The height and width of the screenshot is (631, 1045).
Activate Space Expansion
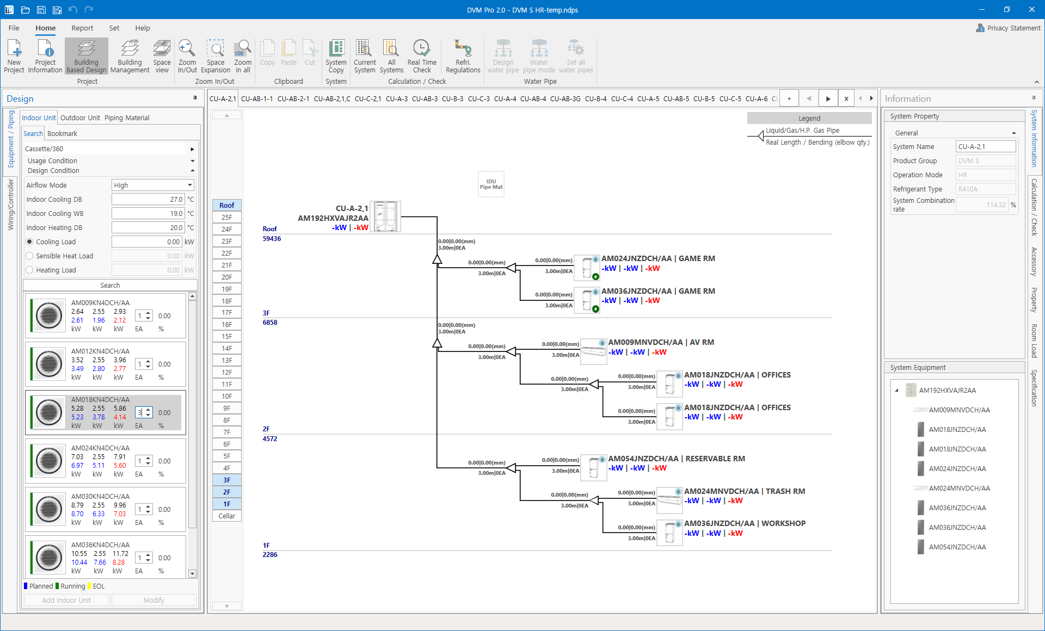216,56
